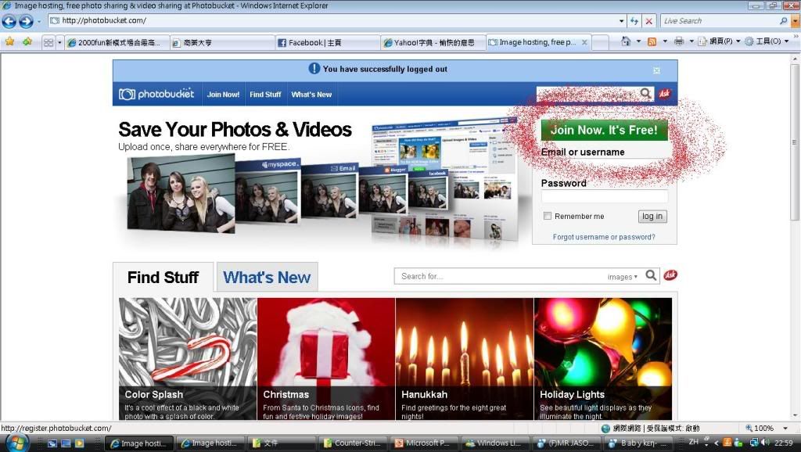Click the search magnifier in the blue header

pos(645,94)
